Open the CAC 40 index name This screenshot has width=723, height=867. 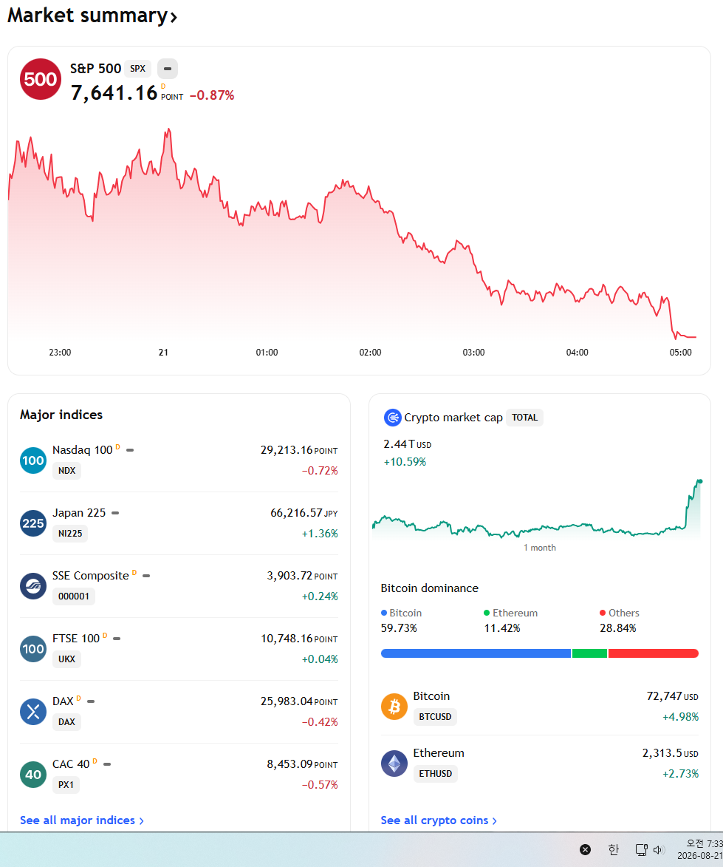pyautogui.click(x=71, y=764)
